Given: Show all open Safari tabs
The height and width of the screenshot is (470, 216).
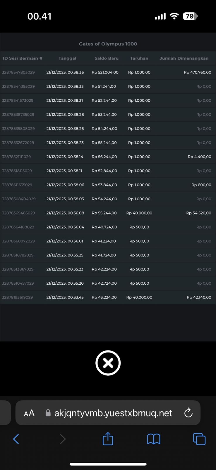Looking at the screenshot, I should [x=199, y=439].
